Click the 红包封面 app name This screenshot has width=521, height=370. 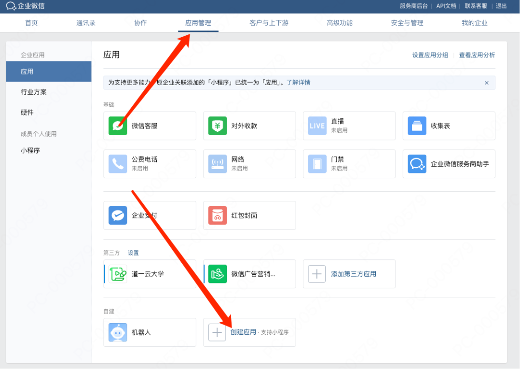[244, 215]
